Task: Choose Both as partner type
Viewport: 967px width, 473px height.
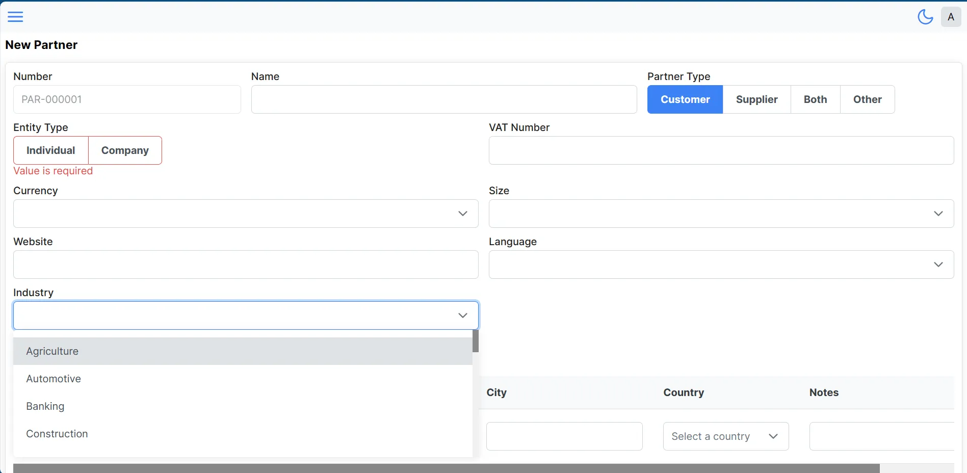Action: point(815,99)
